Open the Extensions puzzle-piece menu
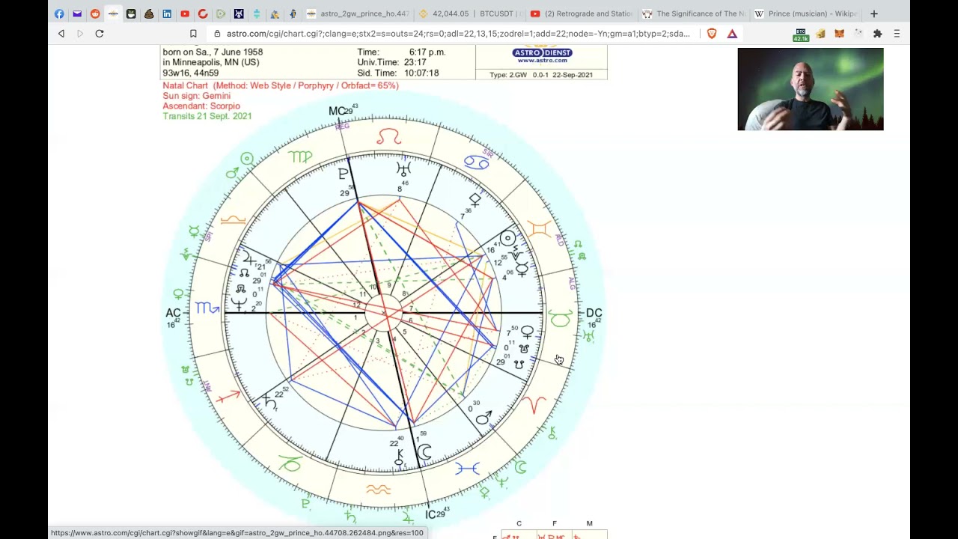Image resolution: width=958 pixels, height=539 pixels. coord(877,34)
